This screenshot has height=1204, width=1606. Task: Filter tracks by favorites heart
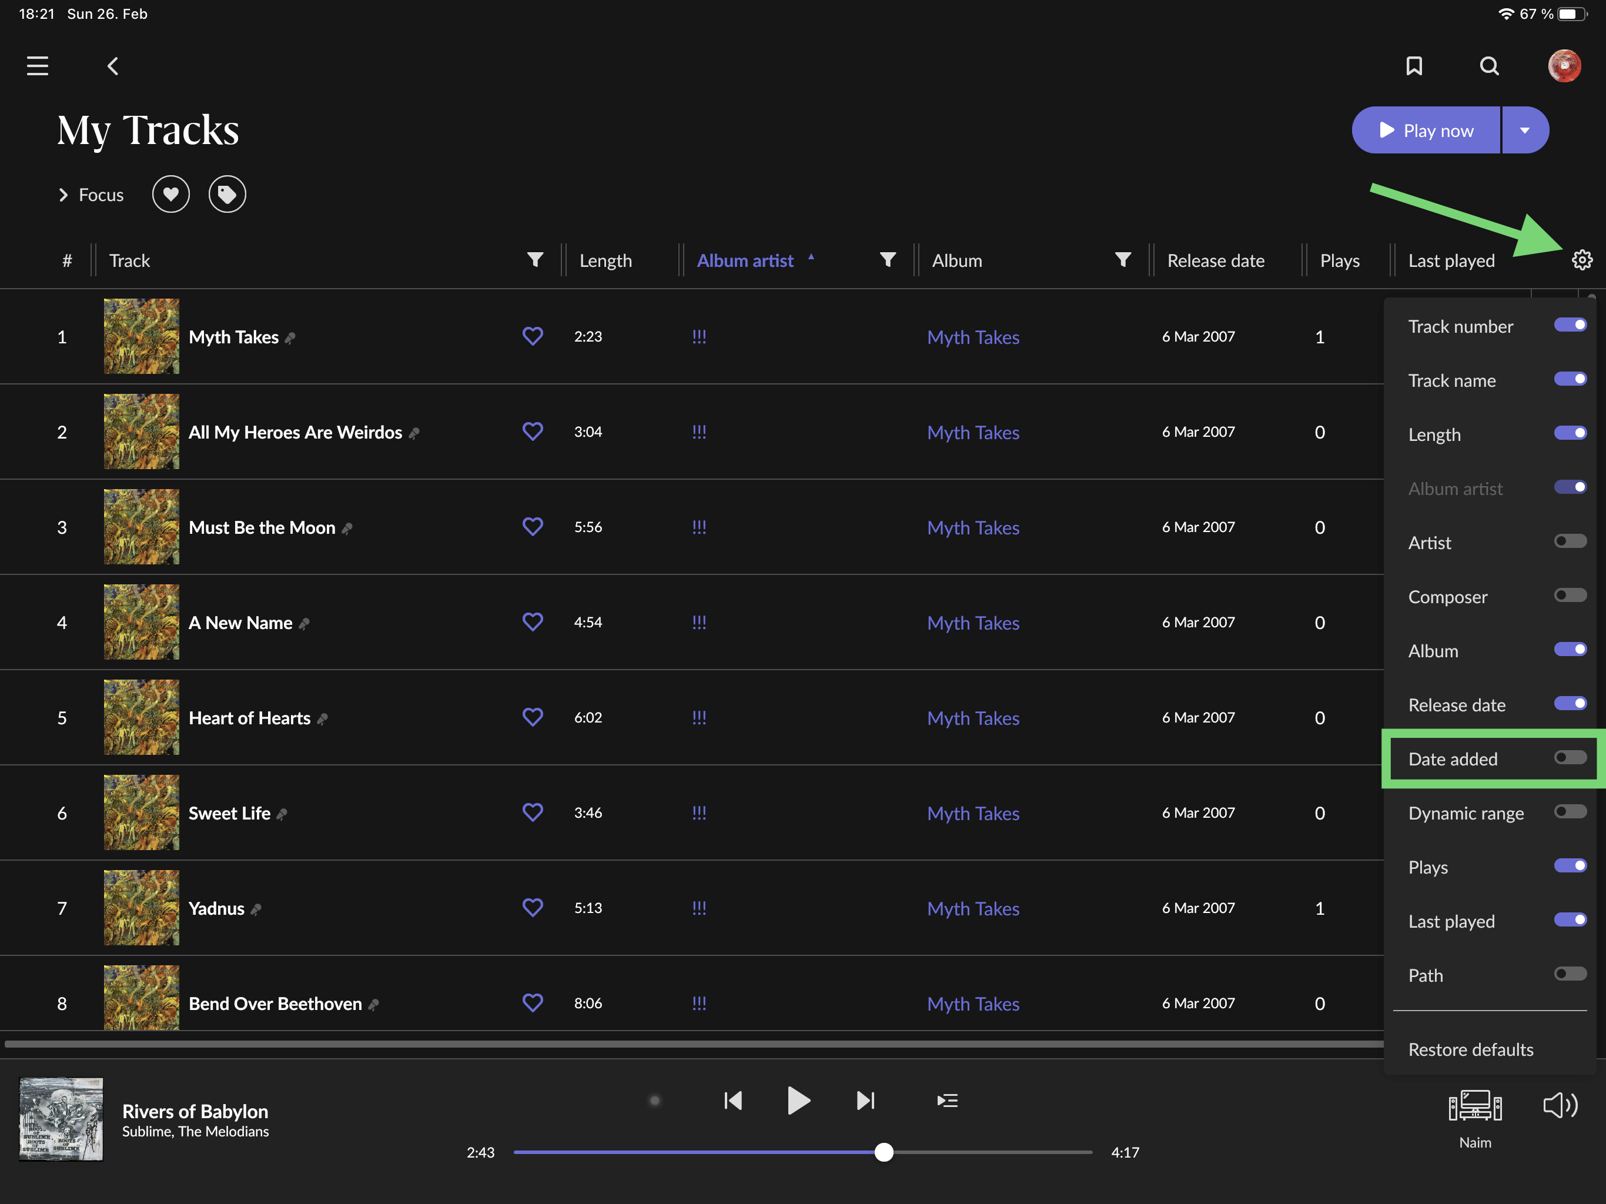coord(170,195)
